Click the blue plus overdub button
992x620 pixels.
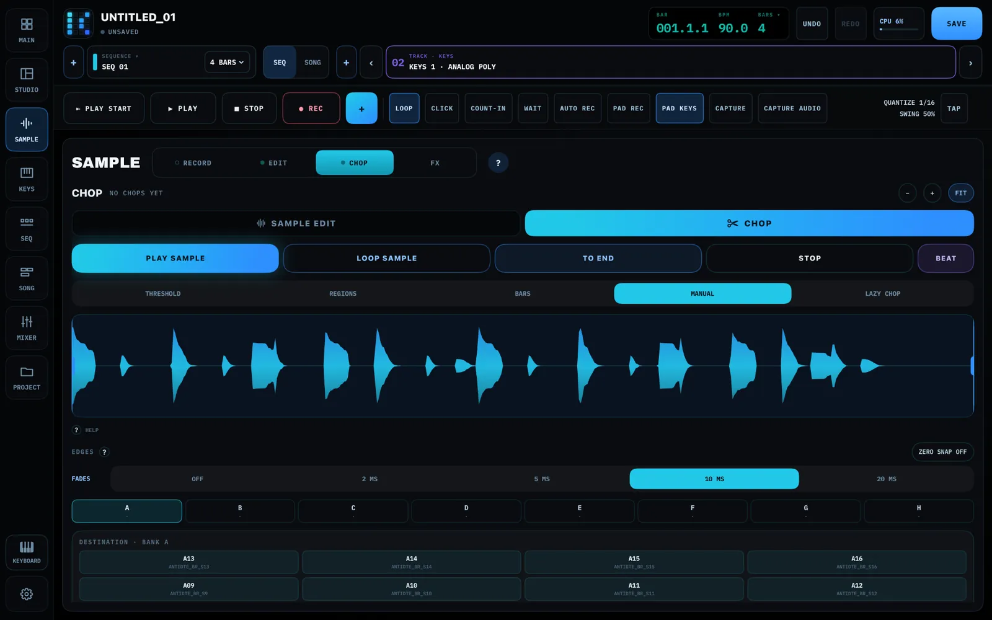361,108
